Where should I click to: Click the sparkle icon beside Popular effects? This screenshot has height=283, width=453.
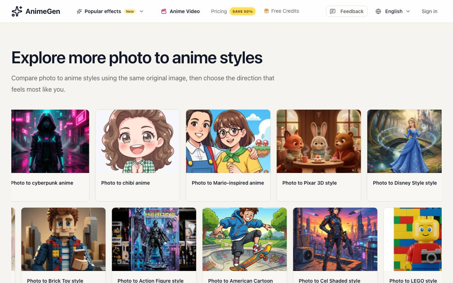pyautogui.click(x=79, y=11)
